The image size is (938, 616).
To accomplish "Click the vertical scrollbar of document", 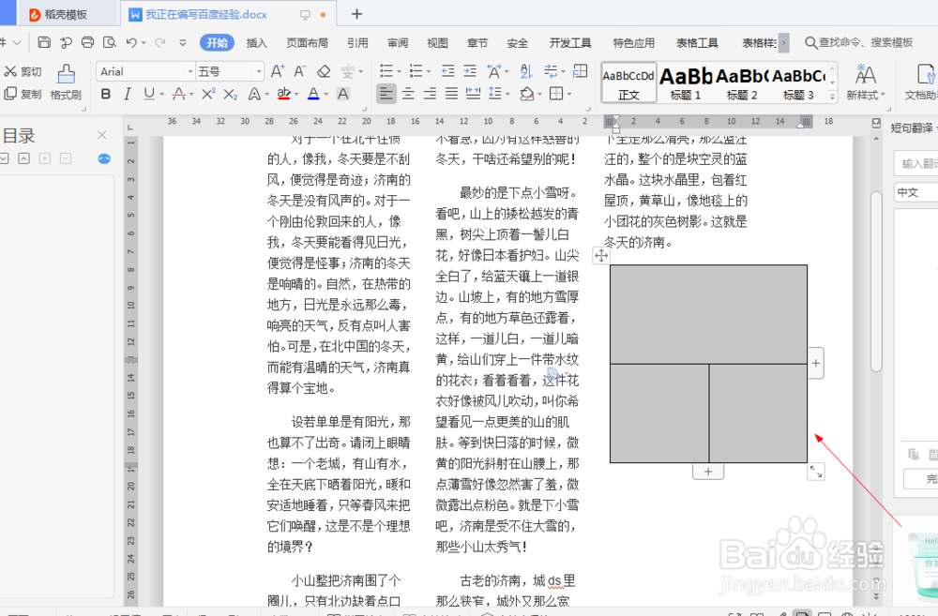I will tap(876, 281).
